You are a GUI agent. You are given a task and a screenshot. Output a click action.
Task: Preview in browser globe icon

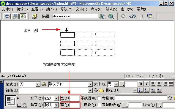pos(111,16)
